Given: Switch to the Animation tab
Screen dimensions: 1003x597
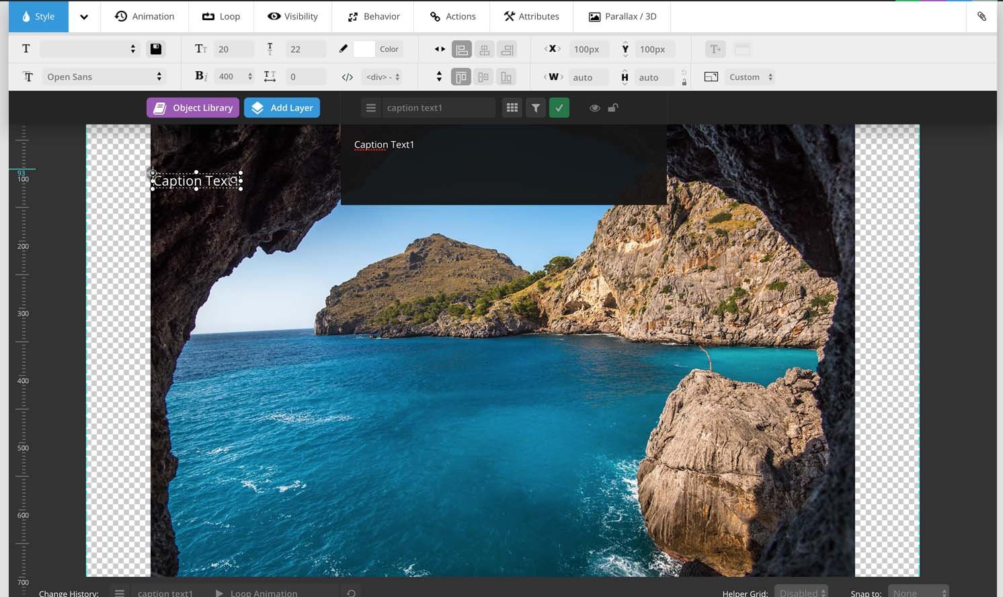Looking at the screenshot, I should (145, 16).
